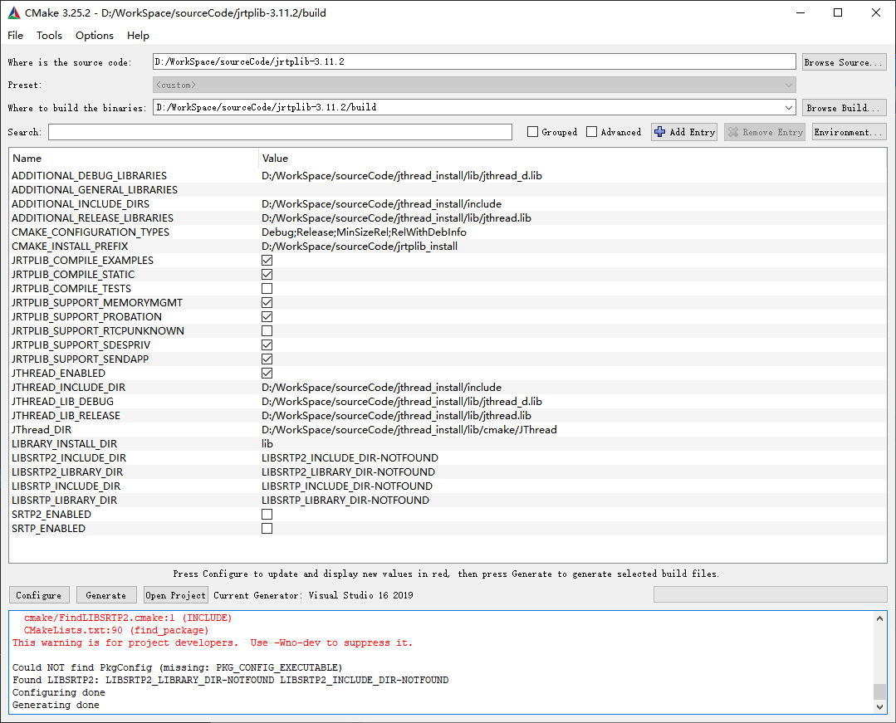Click 'Generating done' log line
The width and height of the screenshot is (896, 723).
pyautogui.click(x=56, y=705)
